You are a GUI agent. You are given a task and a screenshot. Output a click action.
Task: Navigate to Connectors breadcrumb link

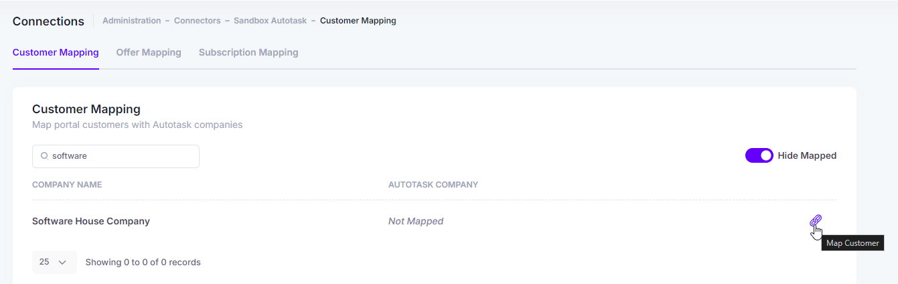[x=198, y=21]
